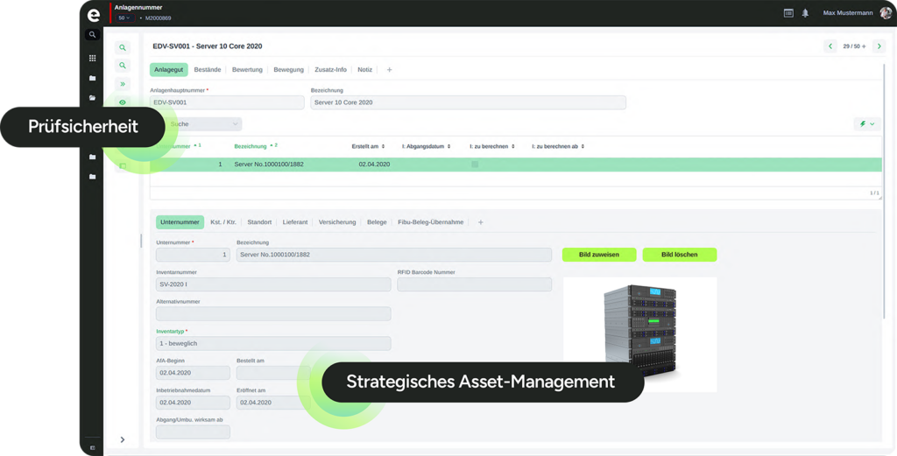The width and height of the screenshot is (897, 456).
Task: Expand the collapsed sidebar with the chevron
Action: [x=123, y=439]
